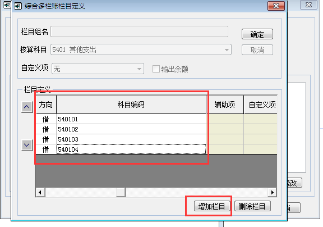Click the dialog title bar icon
Viewport: 323px width, 227px height.
[x=18, y=6]
